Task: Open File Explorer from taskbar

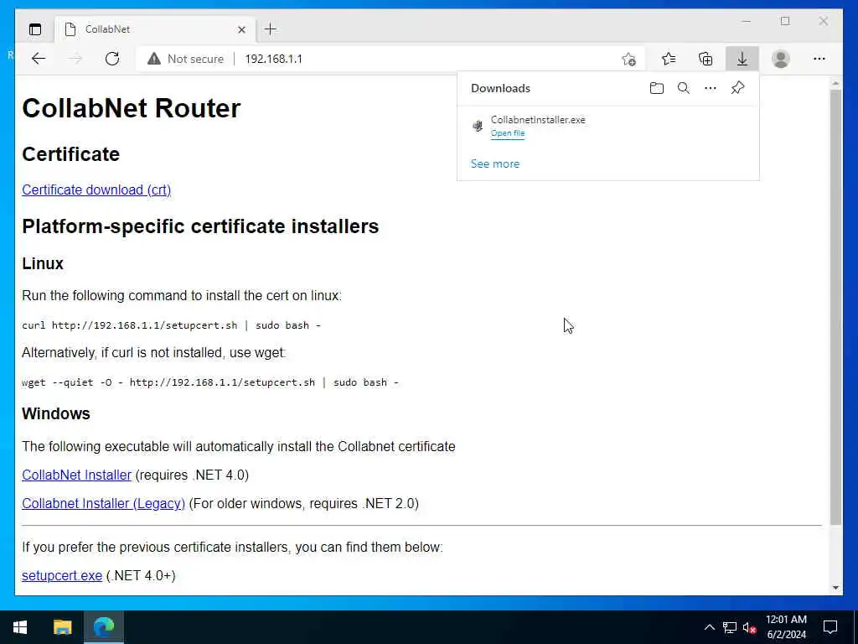Action: pos(62,627)
